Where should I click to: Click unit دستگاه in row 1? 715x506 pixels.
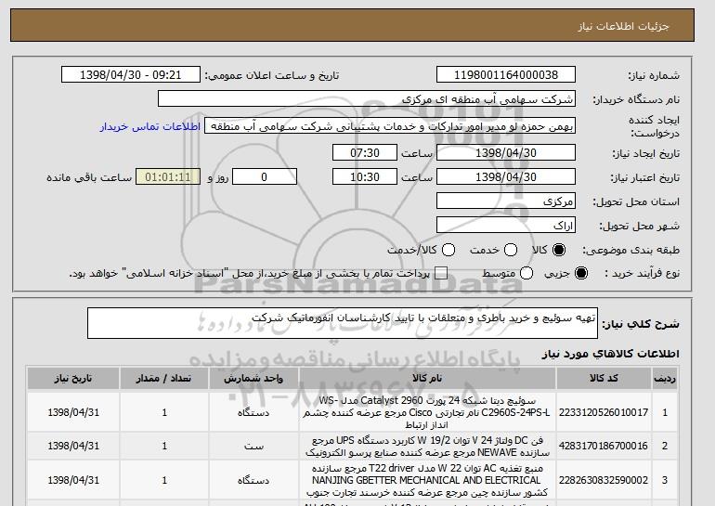253,412
